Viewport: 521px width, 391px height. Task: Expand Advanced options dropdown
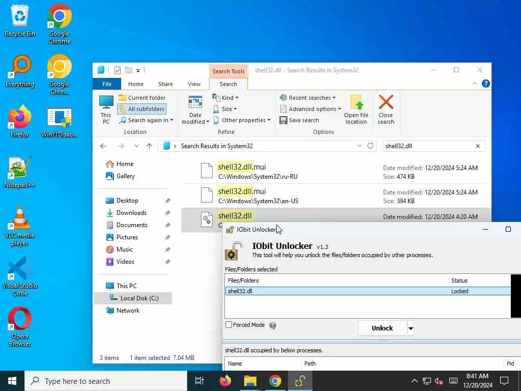click(310, 109)
